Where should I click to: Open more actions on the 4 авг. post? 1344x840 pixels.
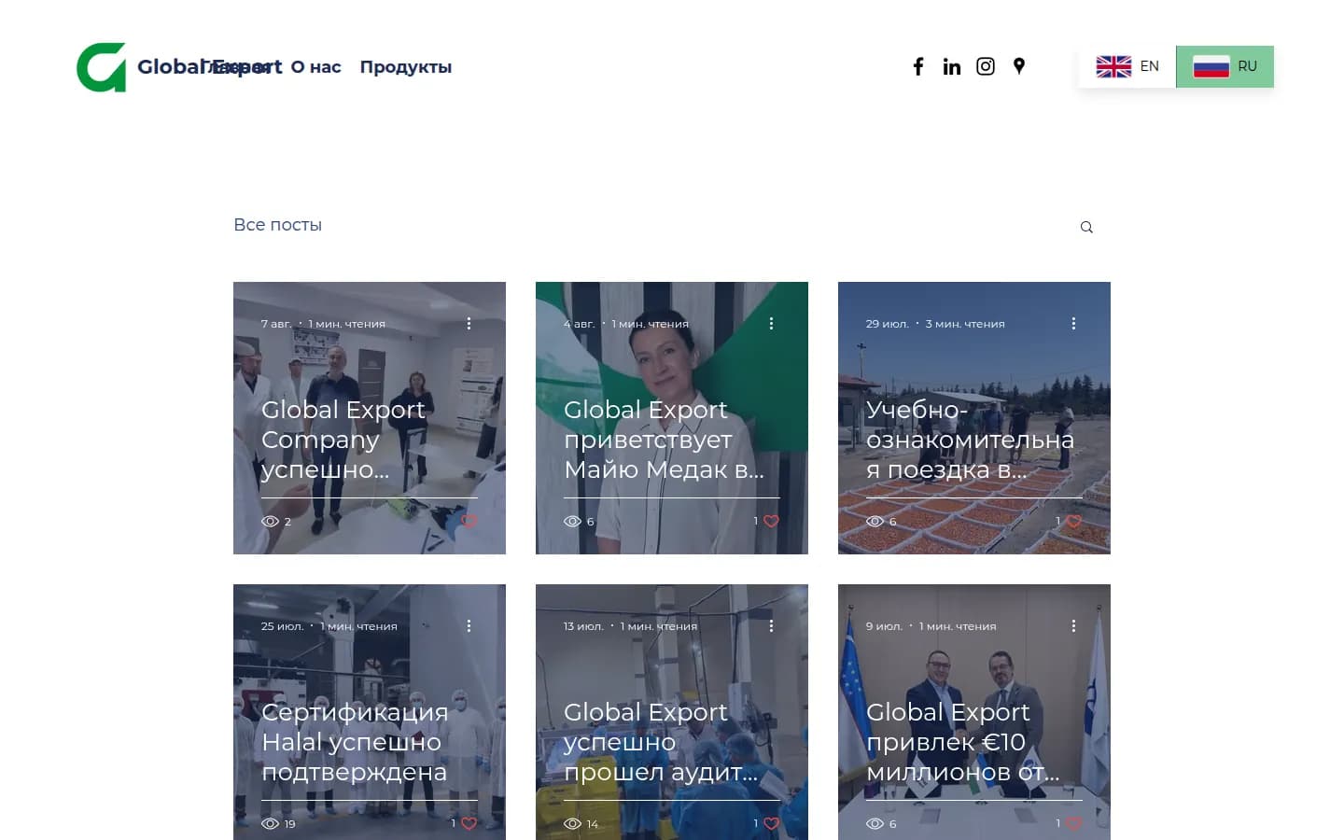(771, 323)
